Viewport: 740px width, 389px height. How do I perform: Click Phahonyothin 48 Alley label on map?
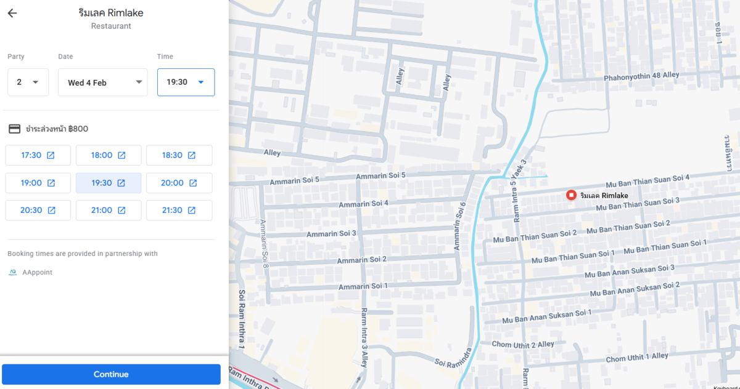(x=641, y=76)
